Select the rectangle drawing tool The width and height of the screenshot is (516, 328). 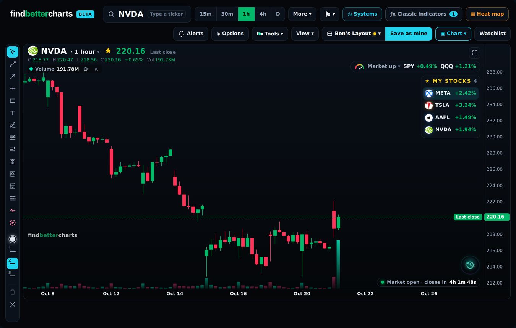point(13,101)
